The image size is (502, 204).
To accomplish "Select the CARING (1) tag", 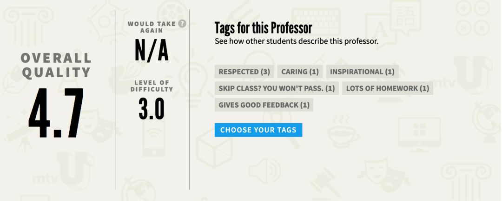I will [x=300, y=72].
